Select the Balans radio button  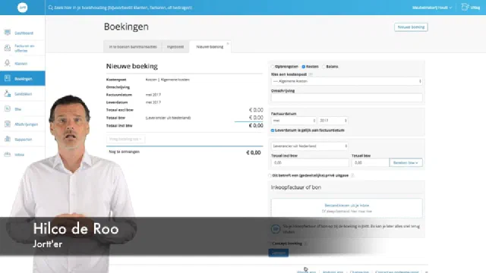point(323,67)
